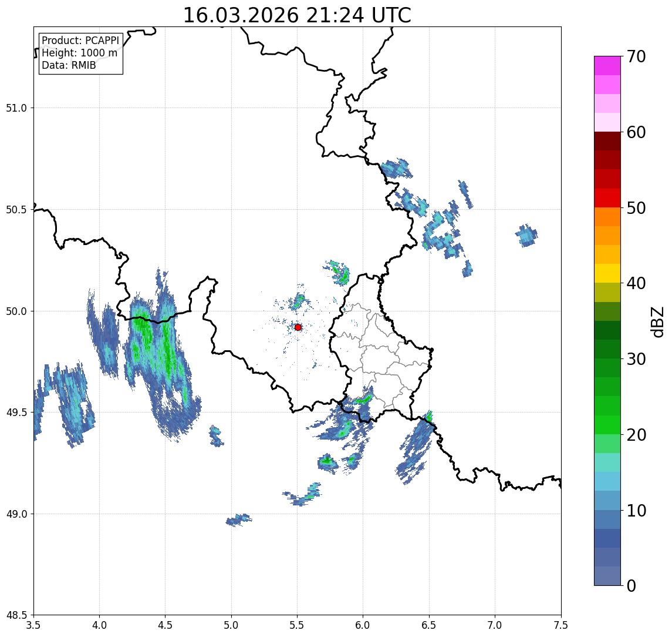Click the colorbar tick label 70

(x=636, y=56)
